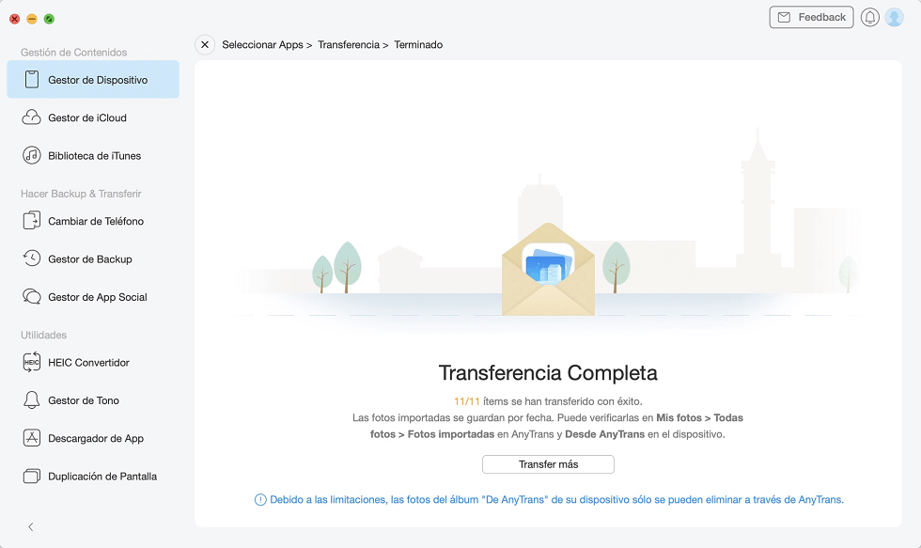
Task: Click the Hacer Backup & Transferir header
Action: (x=81, y=194)
